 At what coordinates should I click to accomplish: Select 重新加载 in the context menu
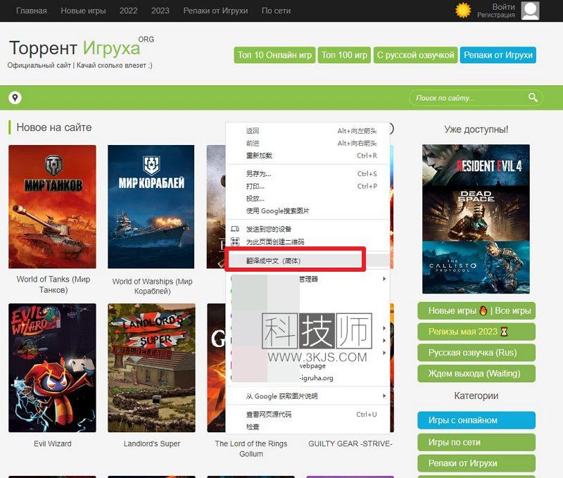point(308,156)
